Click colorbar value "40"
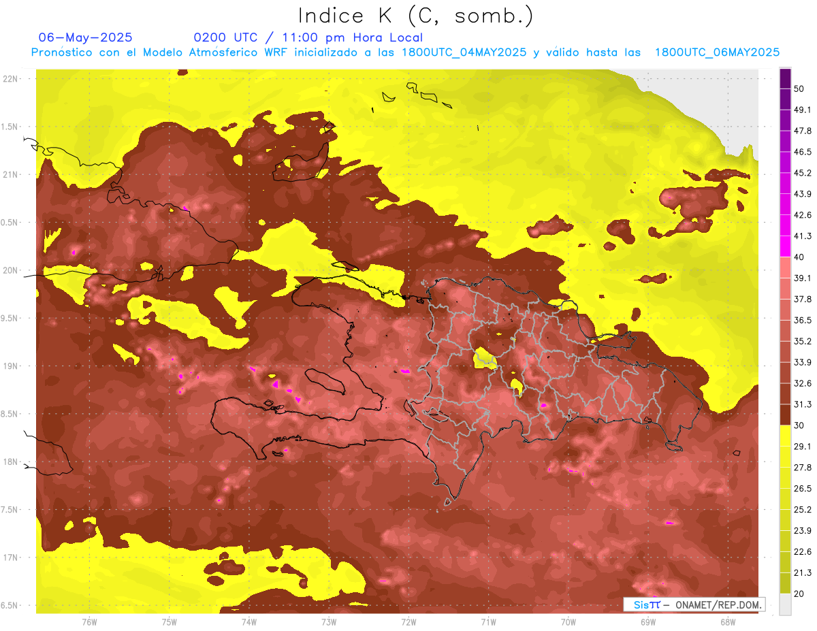The width and height of the screenshot is (817, 631). coord(799,257)
